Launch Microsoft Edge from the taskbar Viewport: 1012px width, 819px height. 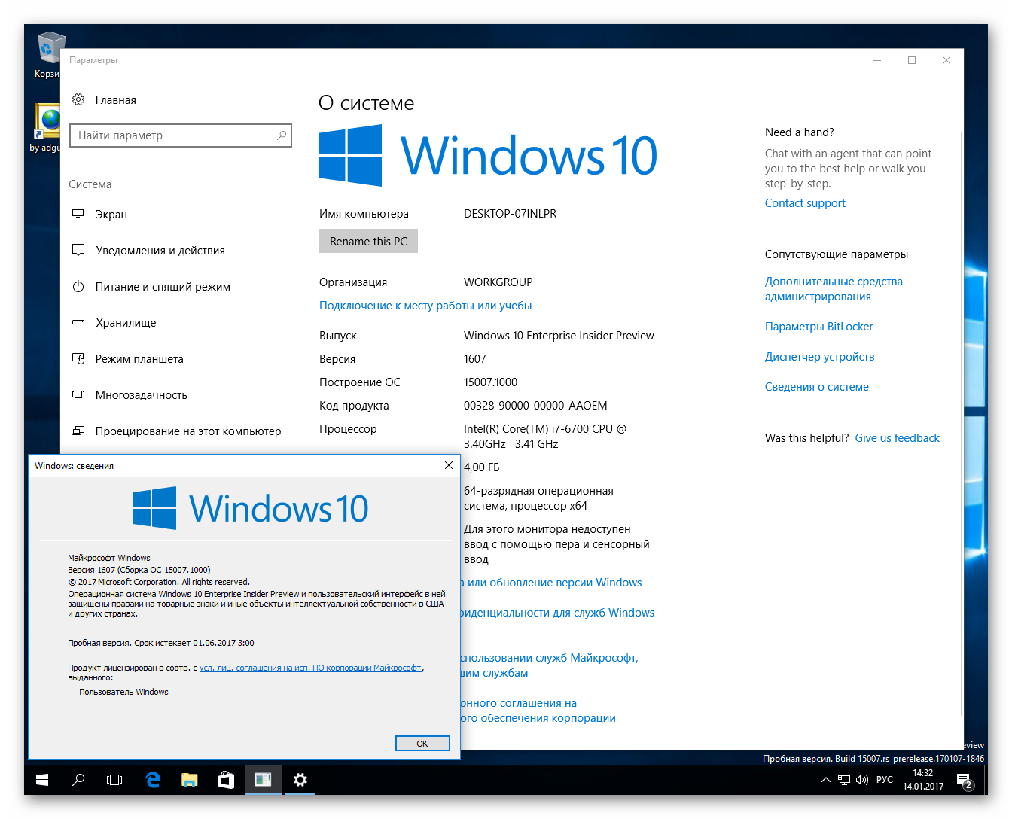coord(153,780)
